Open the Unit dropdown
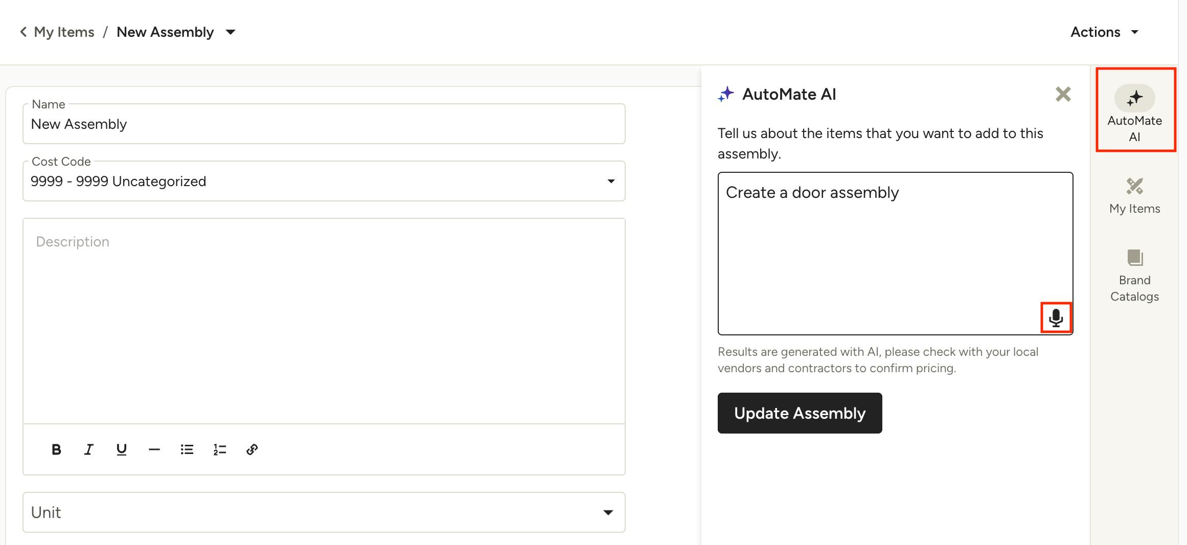Image resolution: width=1187 pixels, height=545 pixels. (x=608, y=512)
